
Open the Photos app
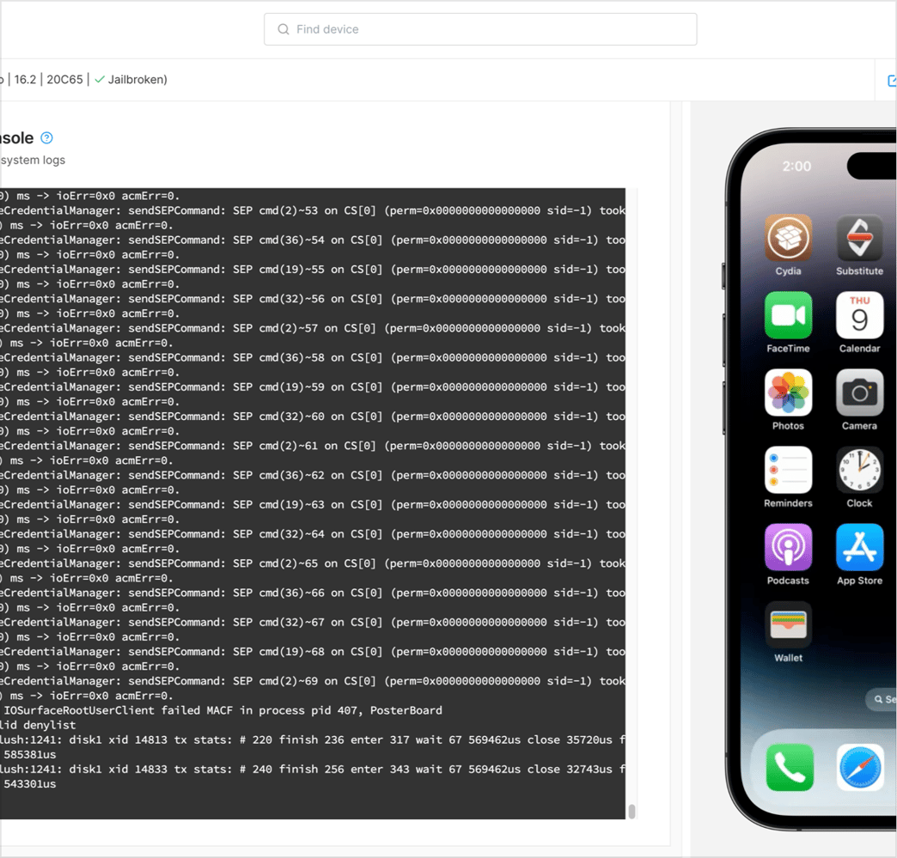[788, 392]
